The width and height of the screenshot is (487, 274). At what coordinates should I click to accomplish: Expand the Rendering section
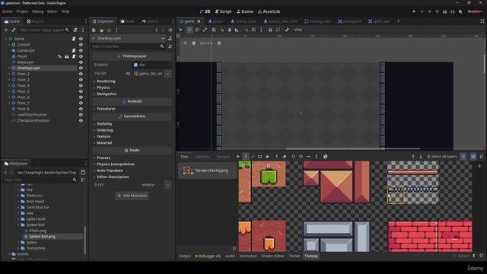tap(106, 81)
